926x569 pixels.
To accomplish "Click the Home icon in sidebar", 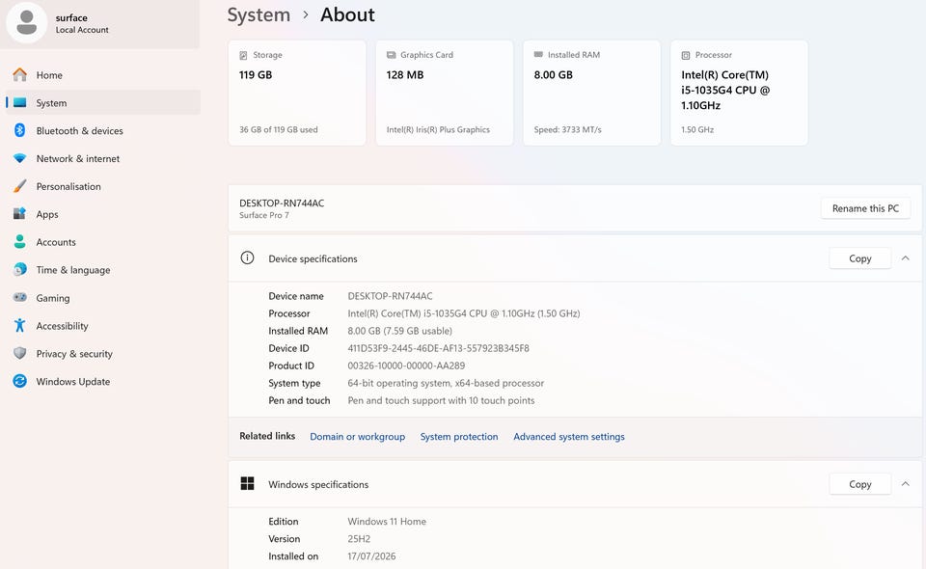I will pos(19,75).
